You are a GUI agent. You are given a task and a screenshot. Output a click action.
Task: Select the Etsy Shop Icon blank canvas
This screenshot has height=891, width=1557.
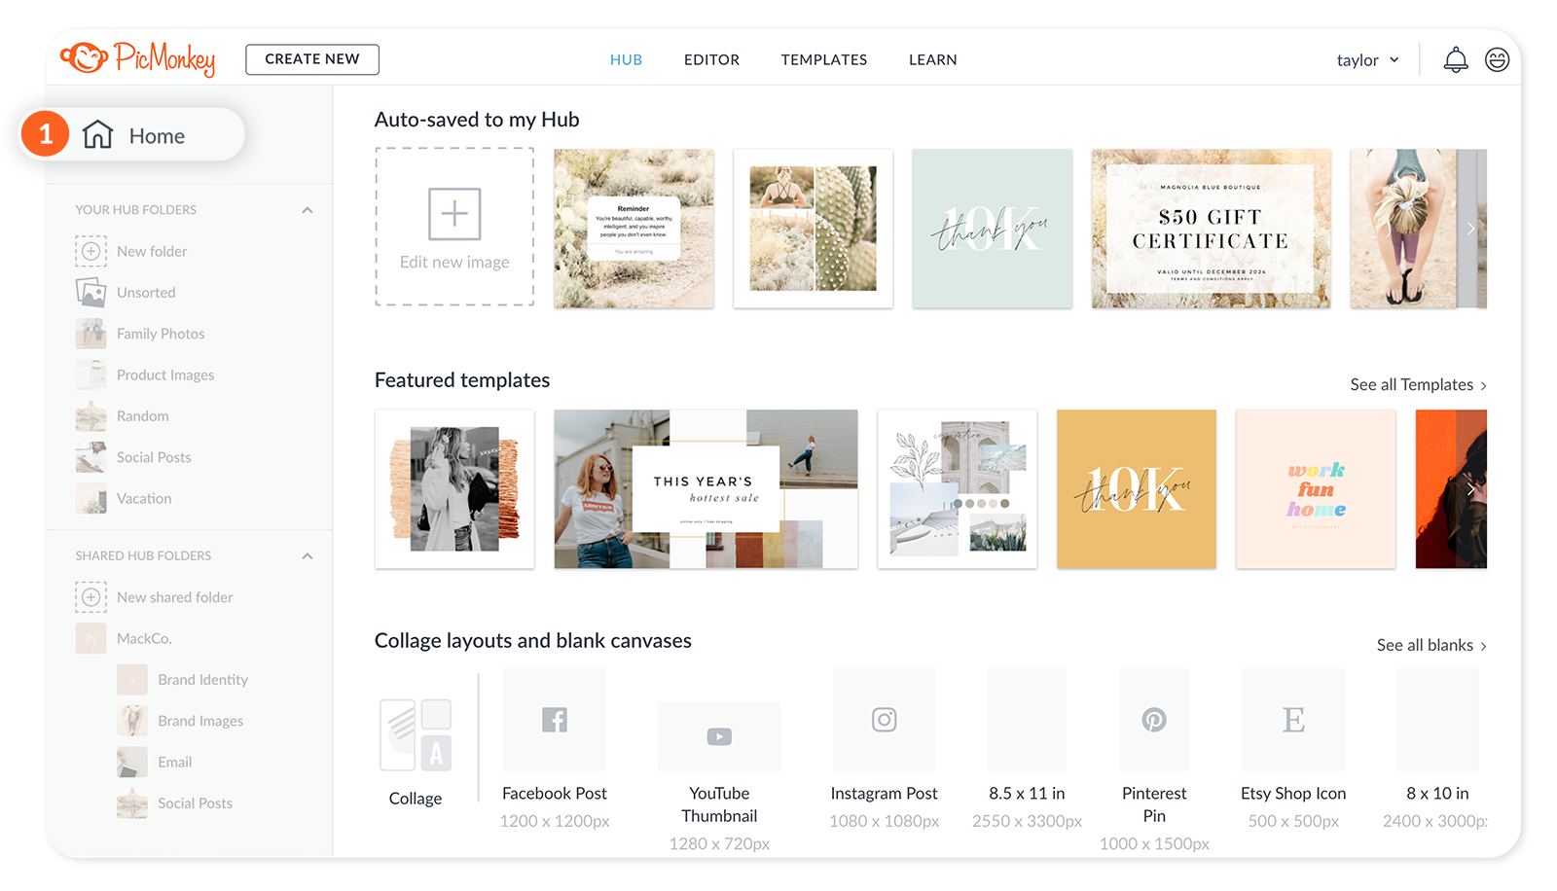pos(1293,720)
